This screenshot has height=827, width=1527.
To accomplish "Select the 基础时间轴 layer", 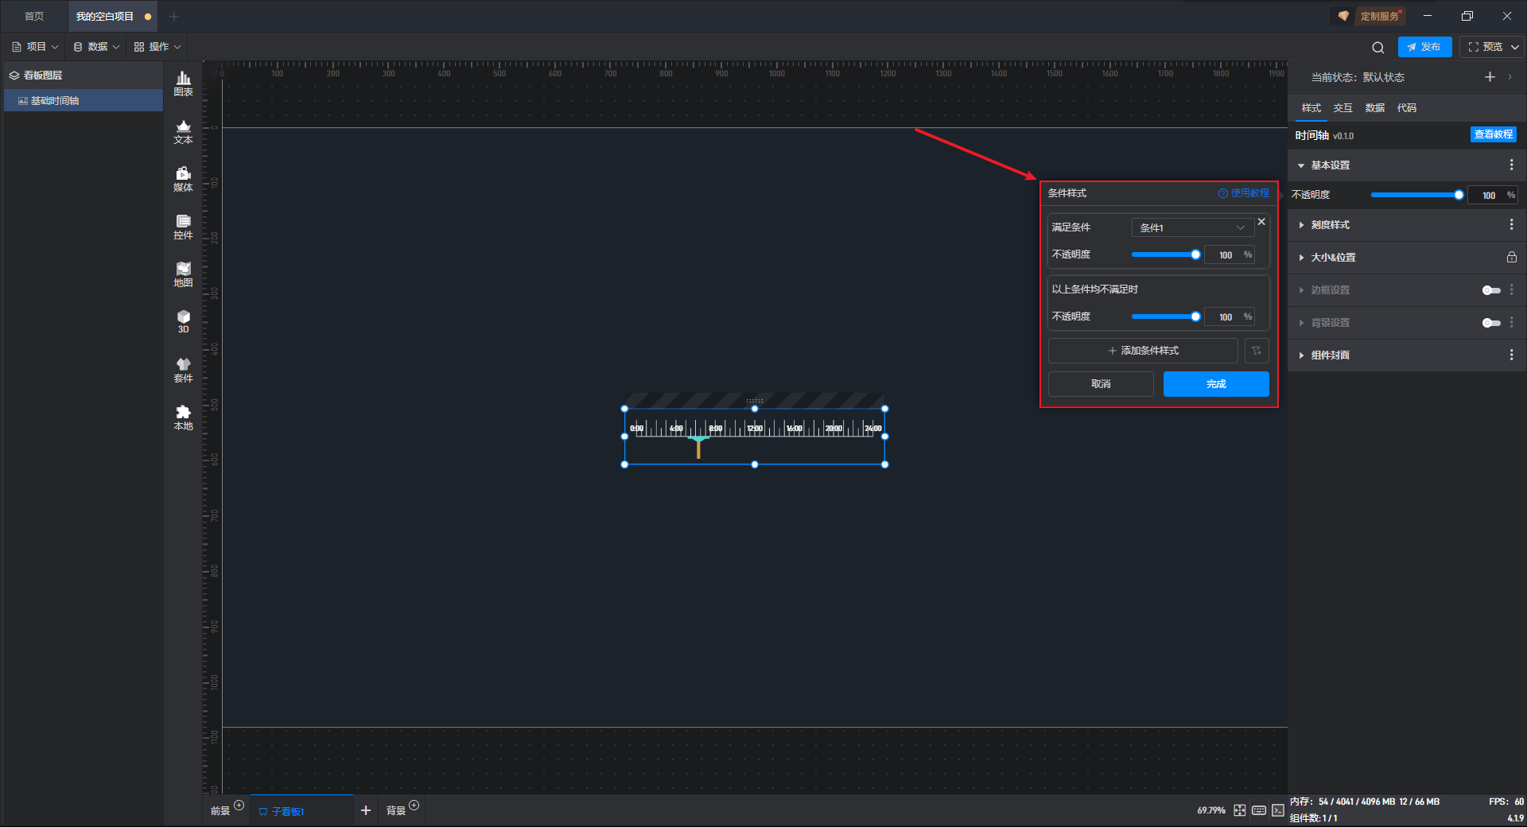I will (x=84, y=101).
